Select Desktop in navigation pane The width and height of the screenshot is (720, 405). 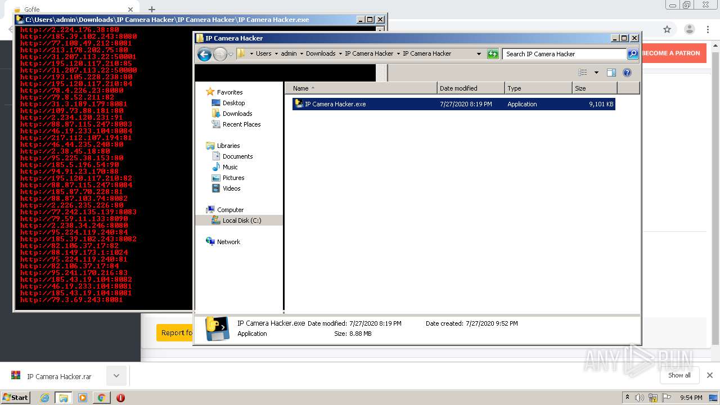tap(233, 103)
